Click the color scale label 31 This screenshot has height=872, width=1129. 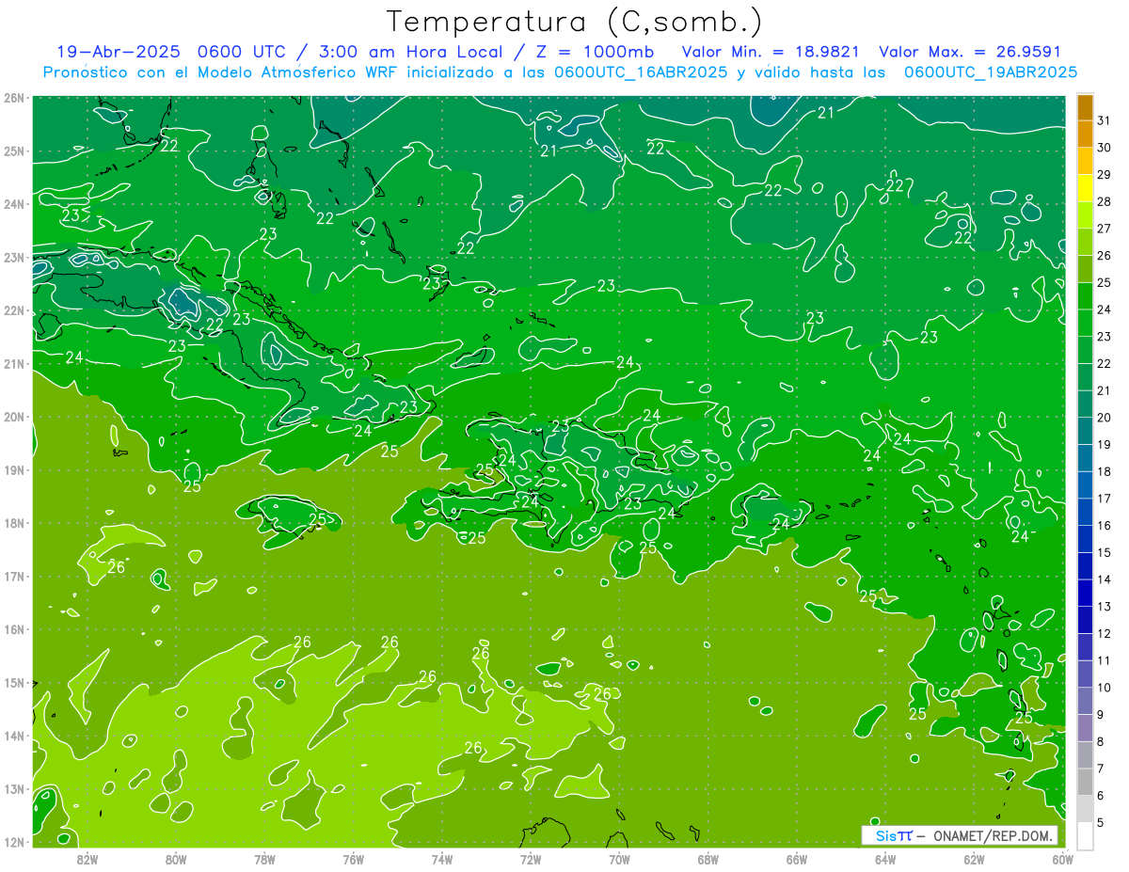1105,119
